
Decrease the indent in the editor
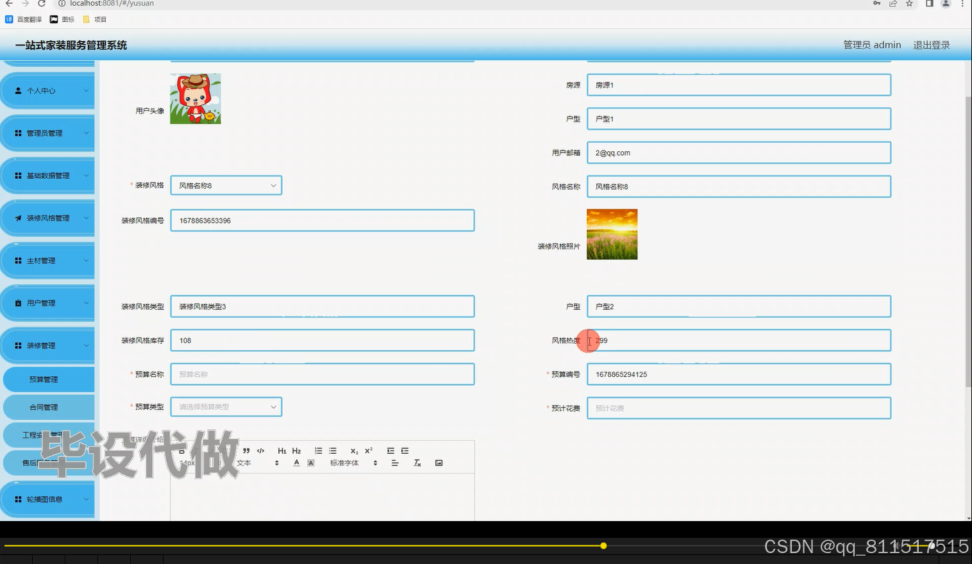coord(390,451)
